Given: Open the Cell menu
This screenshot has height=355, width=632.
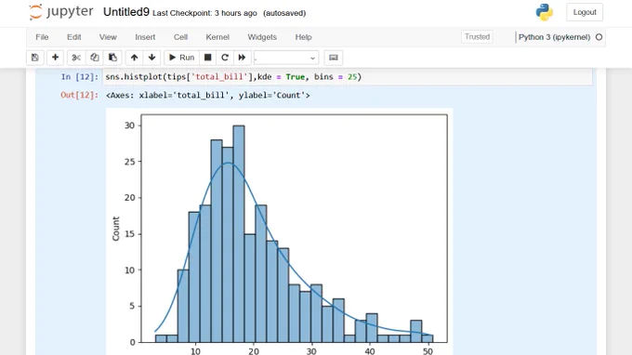Looking at the screenshot, I should coord(180,37).
